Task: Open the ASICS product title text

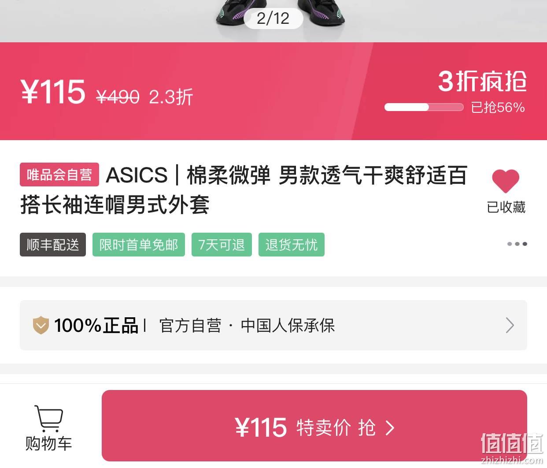Action: [x=244, y=189]
